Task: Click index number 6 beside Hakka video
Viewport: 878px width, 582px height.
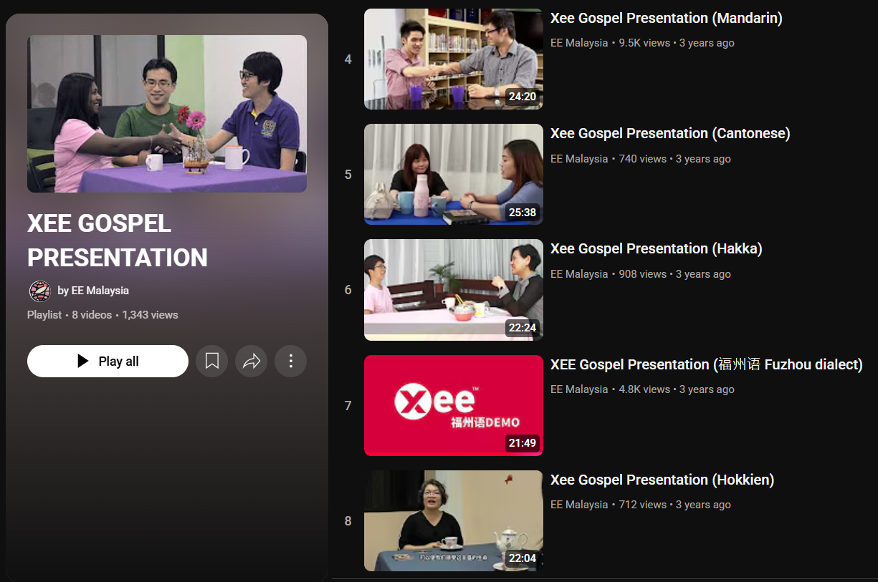Action: click(x=348, y=290)
